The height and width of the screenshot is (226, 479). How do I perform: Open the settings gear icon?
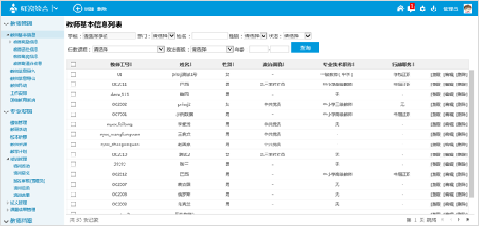pos(422,9)
